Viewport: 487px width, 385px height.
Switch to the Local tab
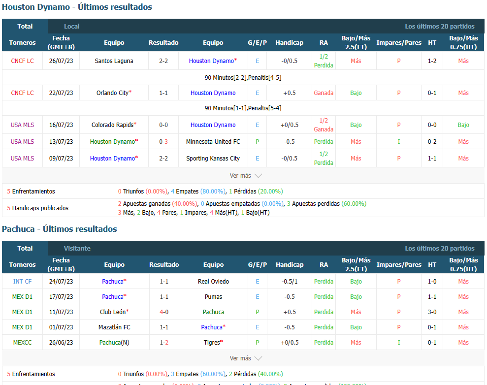coord(72,27)
